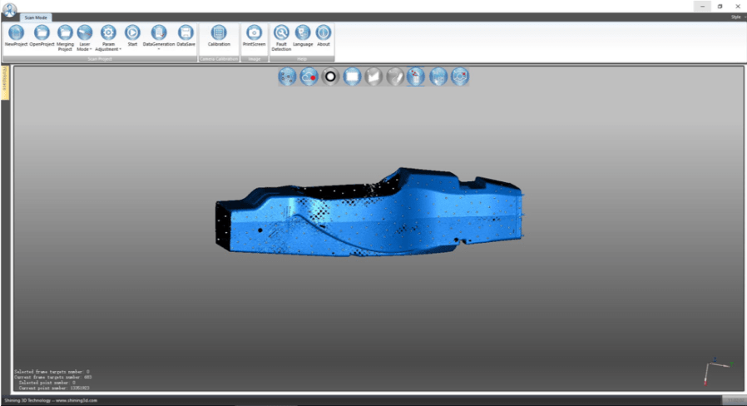Click the DataSave icon
The image size is (747, 406).
186,33
